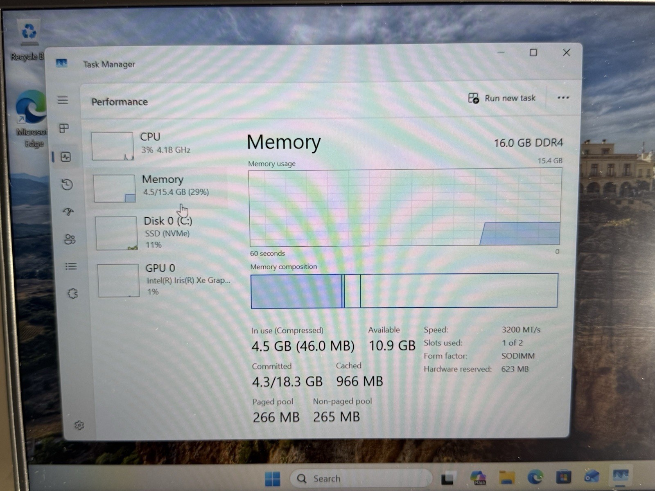
Task: Open Microsoft 365 Copilot from taskbar
Action: [x=478, y=477]
